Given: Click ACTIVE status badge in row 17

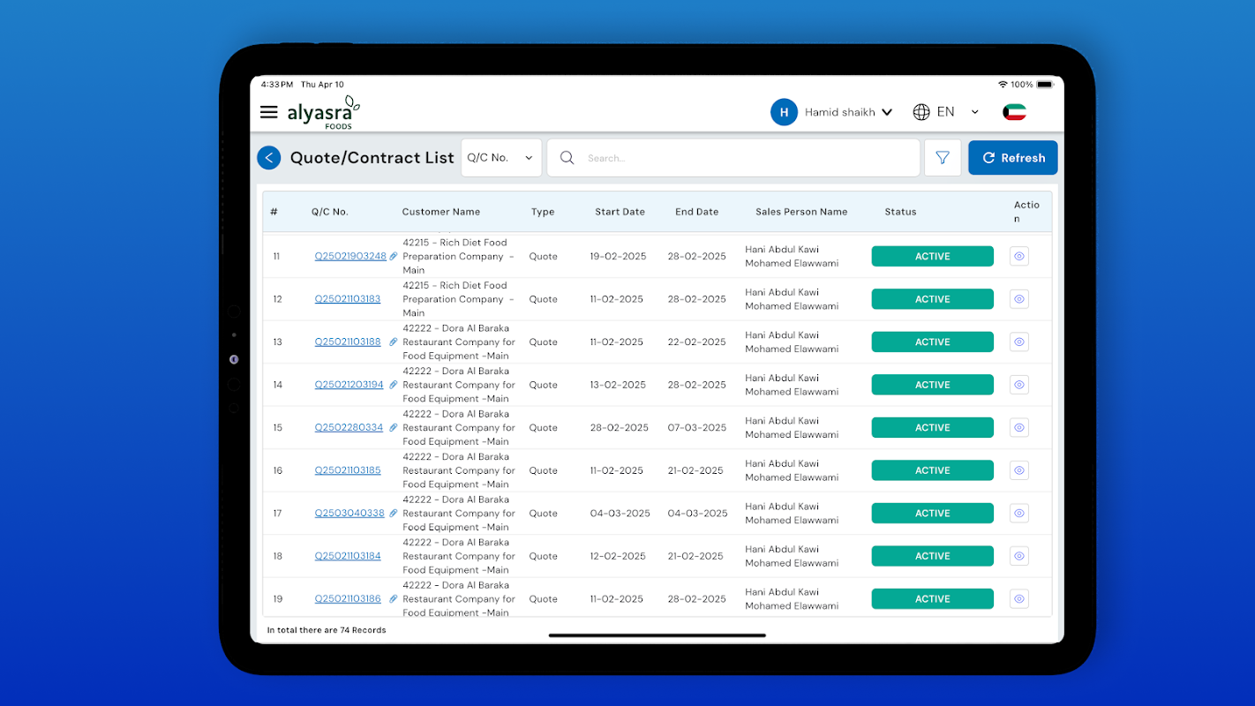Looking at the screenshot, I should (932, 514).
